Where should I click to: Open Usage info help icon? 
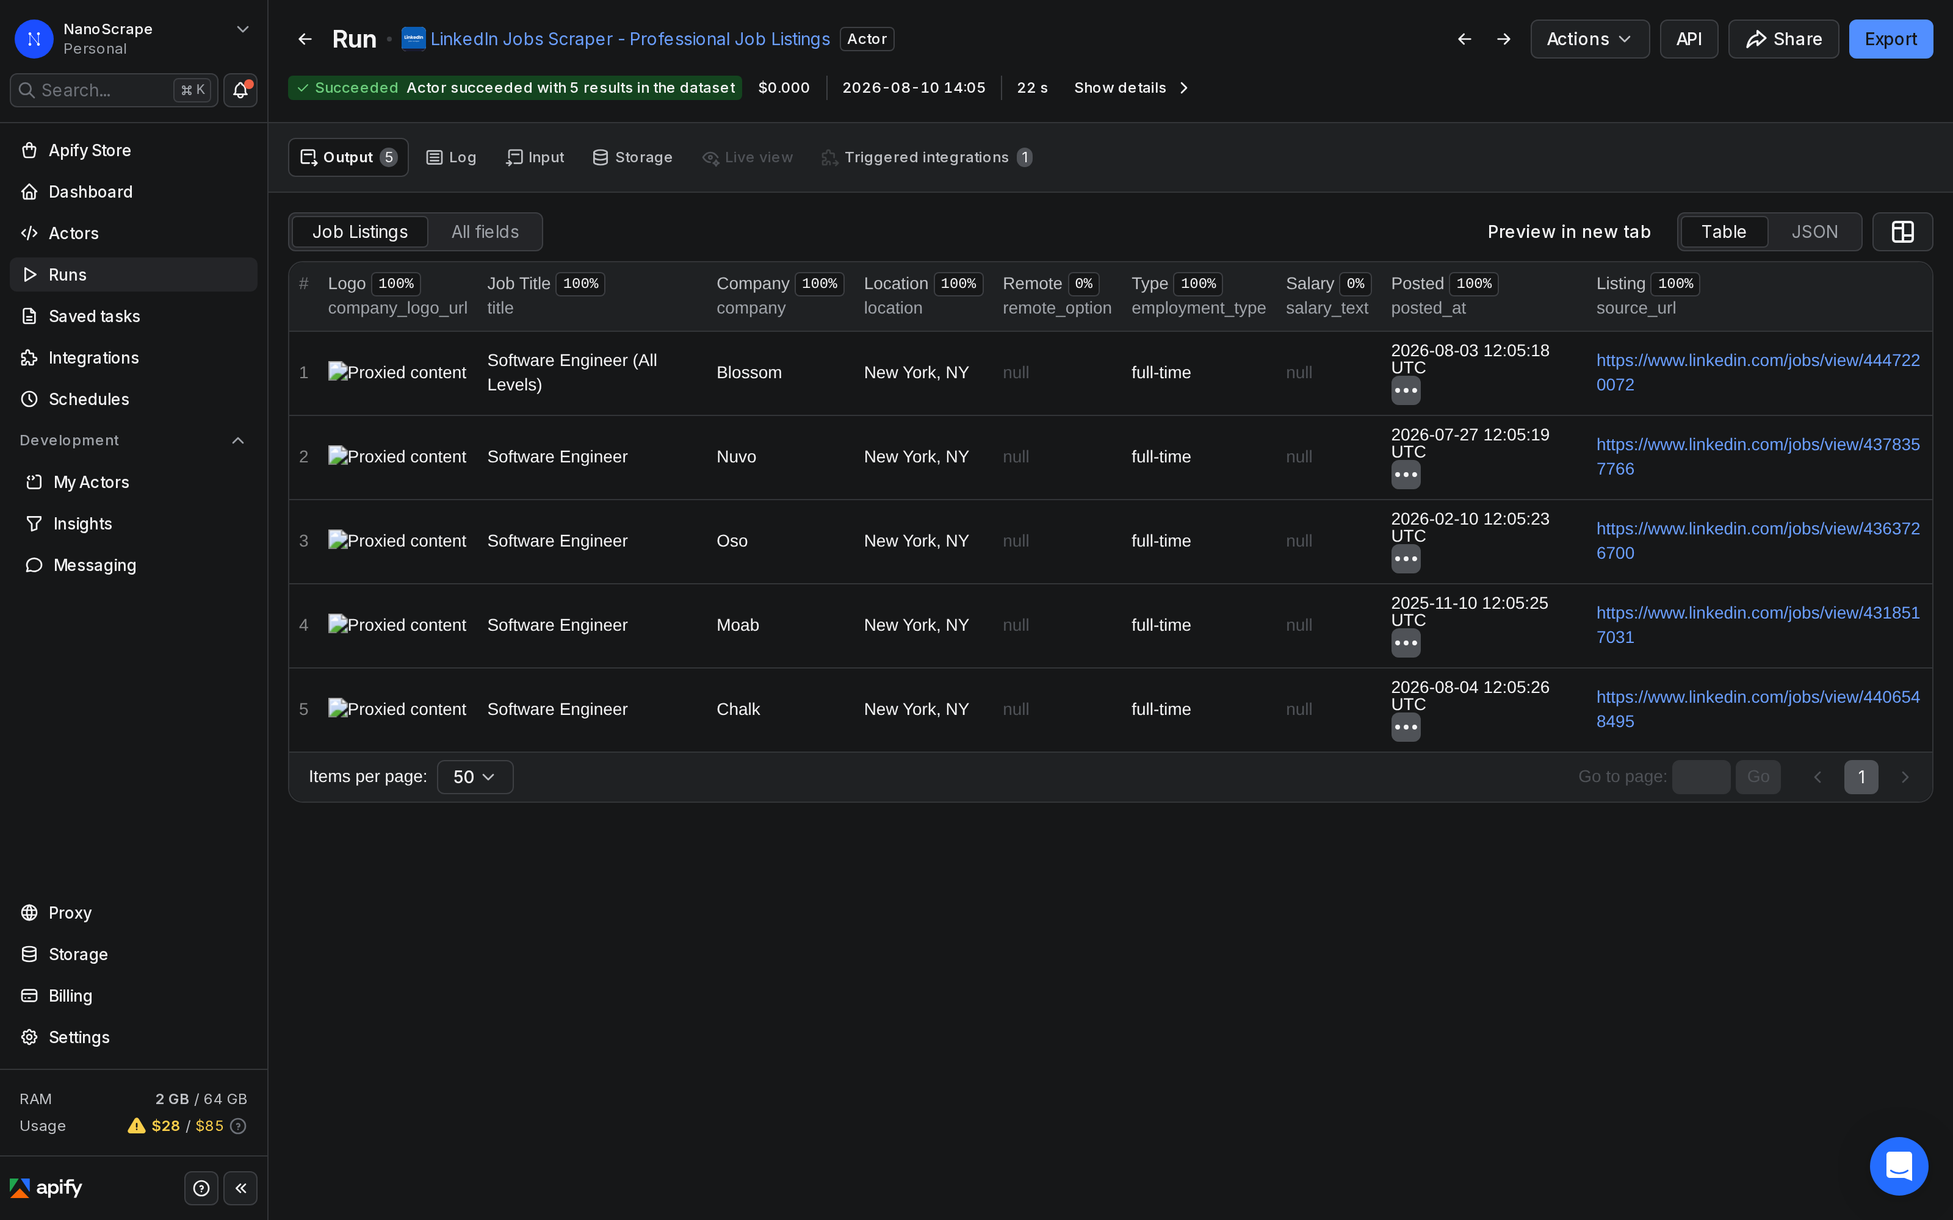238,1125
